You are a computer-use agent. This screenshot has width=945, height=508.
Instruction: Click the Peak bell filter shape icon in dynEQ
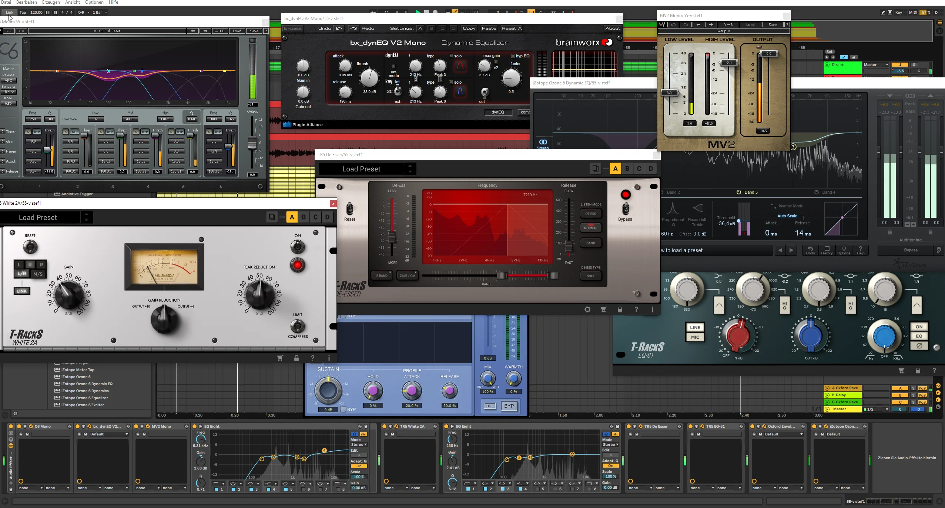[460, 66]
